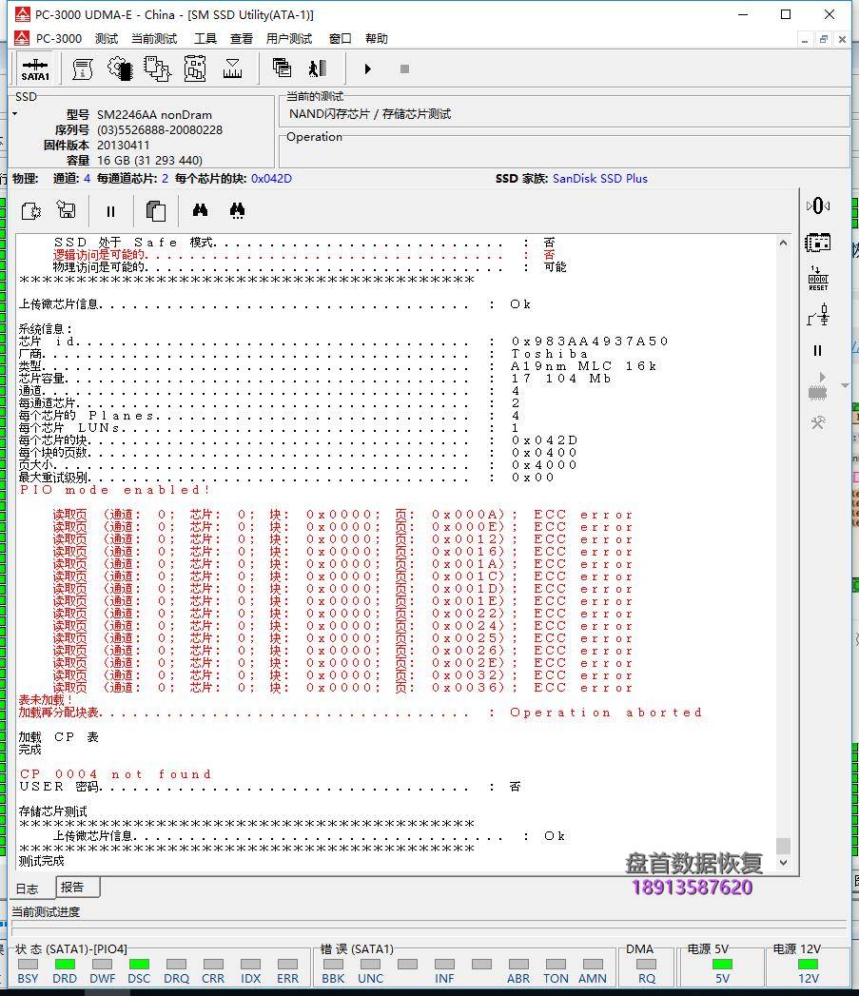Viewport: 859px width, 996px height.
Task: Click the copy-with-gear icon in the log toolbar
Action: [x=31, y=210]
